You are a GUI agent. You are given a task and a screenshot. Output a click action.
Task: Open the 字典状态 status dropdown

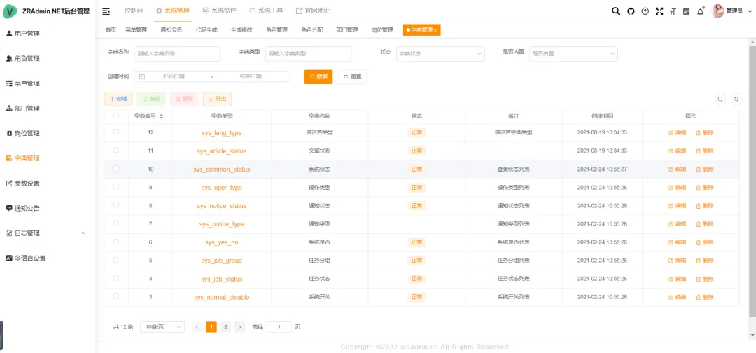tap(440, 53)
